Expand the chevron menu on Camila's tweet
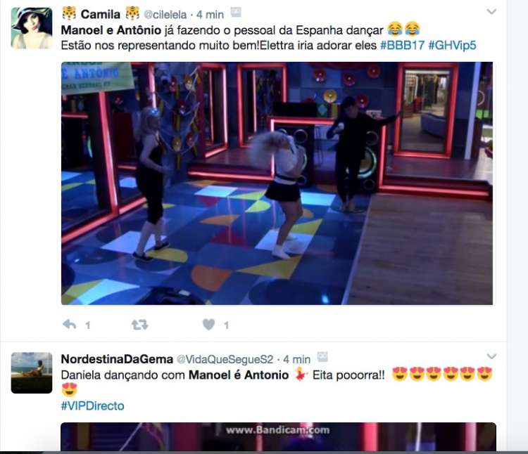This screenshot has height=454, width=528. (x=491, y=12)
